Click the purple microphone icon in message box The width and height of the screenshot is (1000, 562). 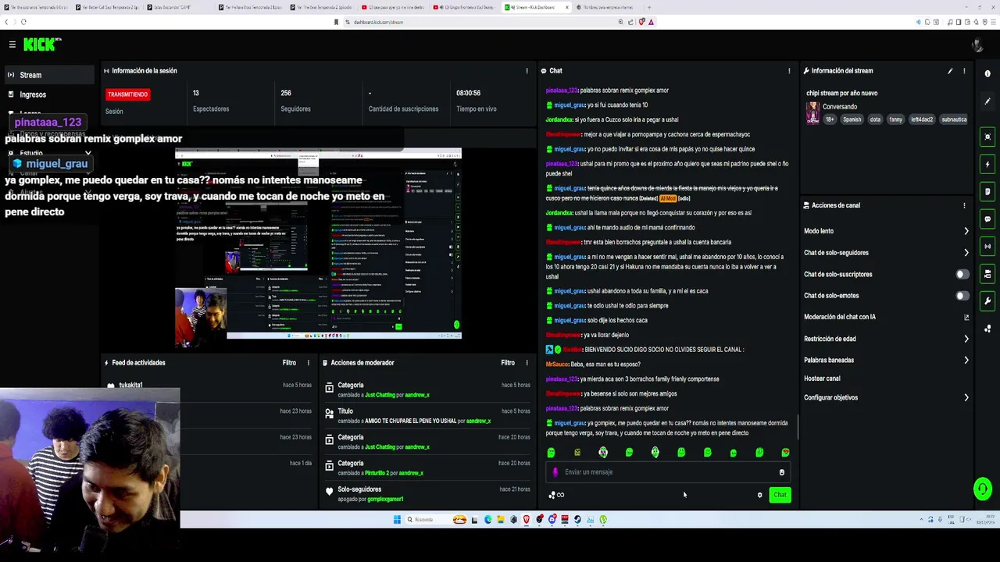(555, 472)
